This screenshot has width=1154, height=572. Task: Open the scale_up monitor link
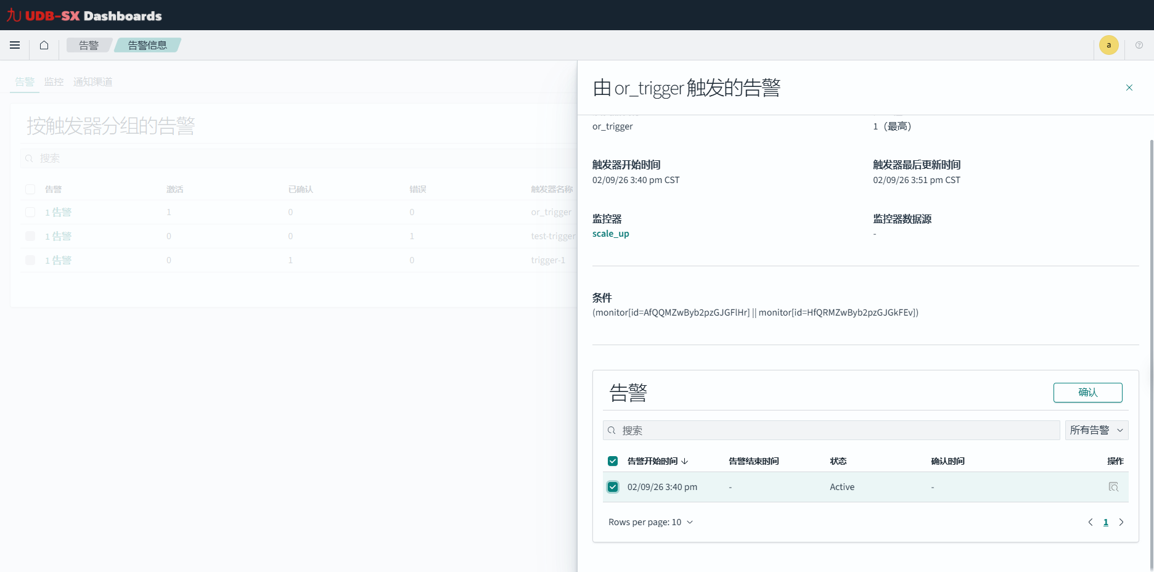[x=610, y=234]
